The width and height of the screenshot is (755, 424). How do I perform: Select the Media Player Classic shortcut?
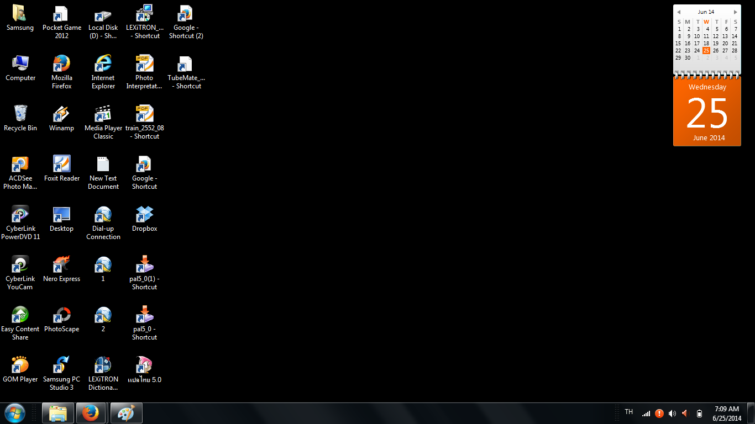[x=103, y=123]
